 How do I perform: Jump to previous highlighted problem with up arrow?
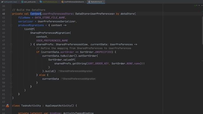tap(199, 6)
